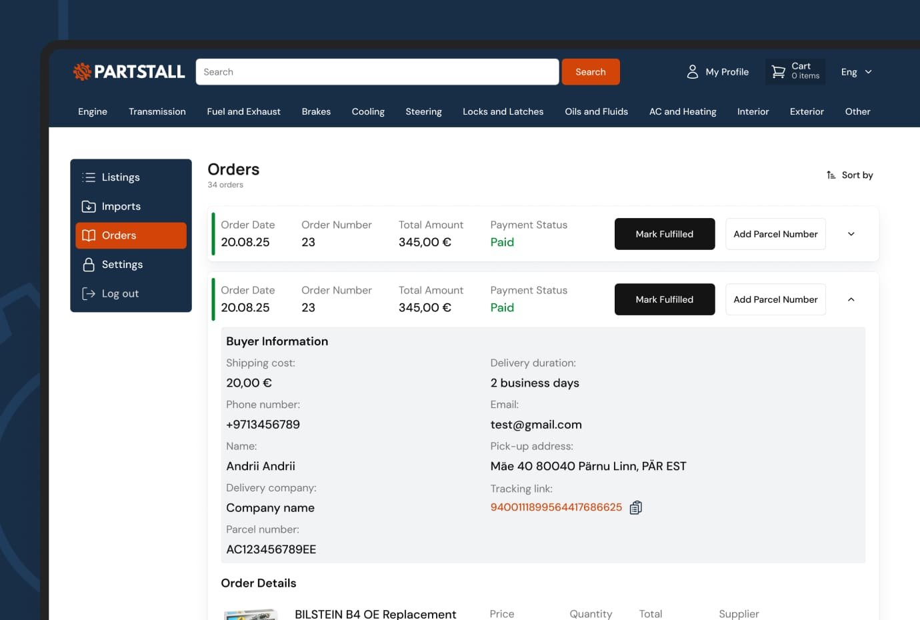Image resolution: width=920 pixels, height=620 pixels.
Task: Click the My Profile user icon
Action: (693, 71)
